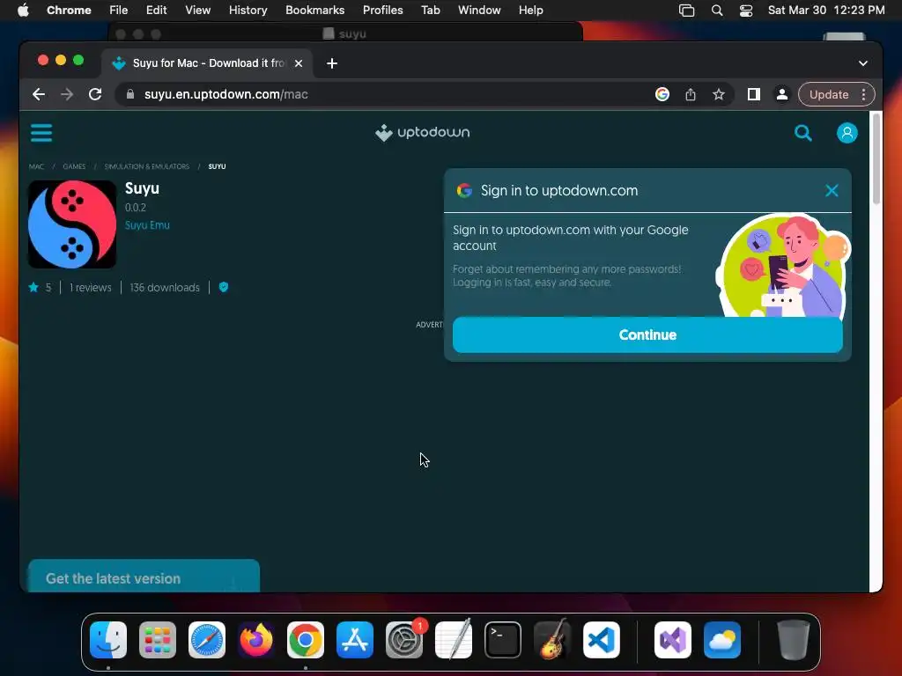Click Get the latest version button

point(144,576)
